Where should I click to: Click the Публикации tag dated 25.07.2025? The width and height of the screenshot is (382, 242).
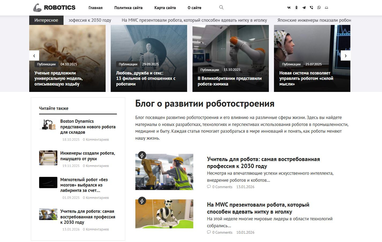pos(291,64)
